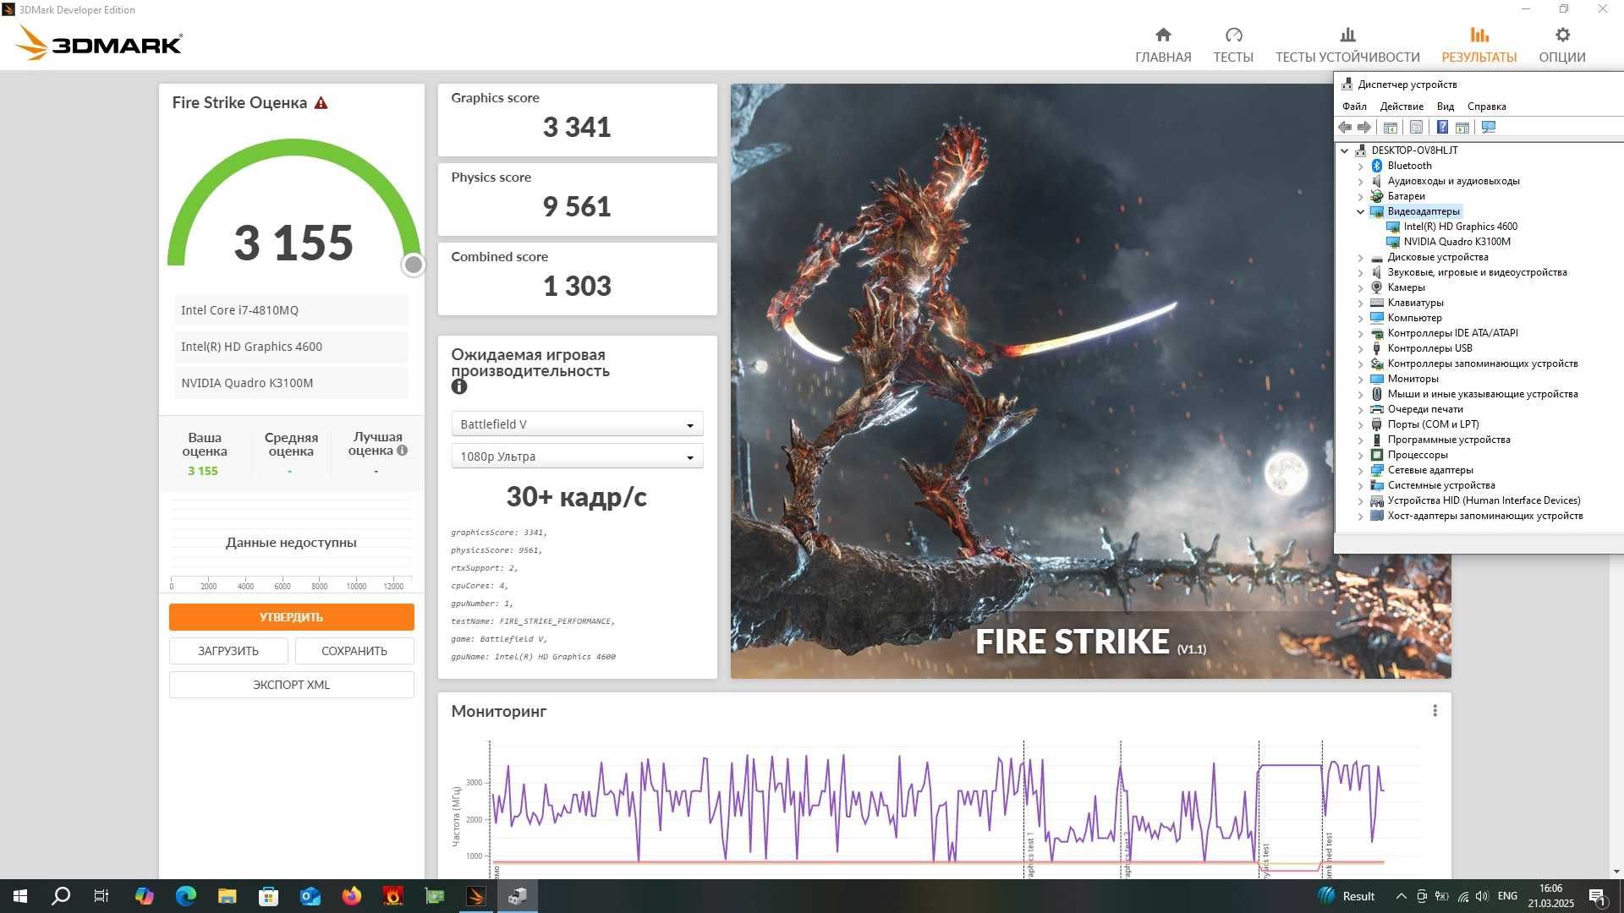Open taskbar Search magnifier
This screenshot has width=1624, height=913.
tap(61, 896)
